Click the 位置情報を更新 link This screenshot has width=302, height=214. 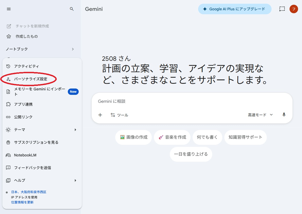(x=22, y=202)
